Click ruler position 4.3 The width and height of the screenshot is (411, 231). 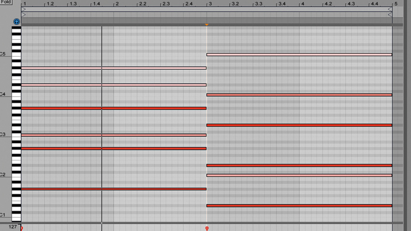coord(351,4)
